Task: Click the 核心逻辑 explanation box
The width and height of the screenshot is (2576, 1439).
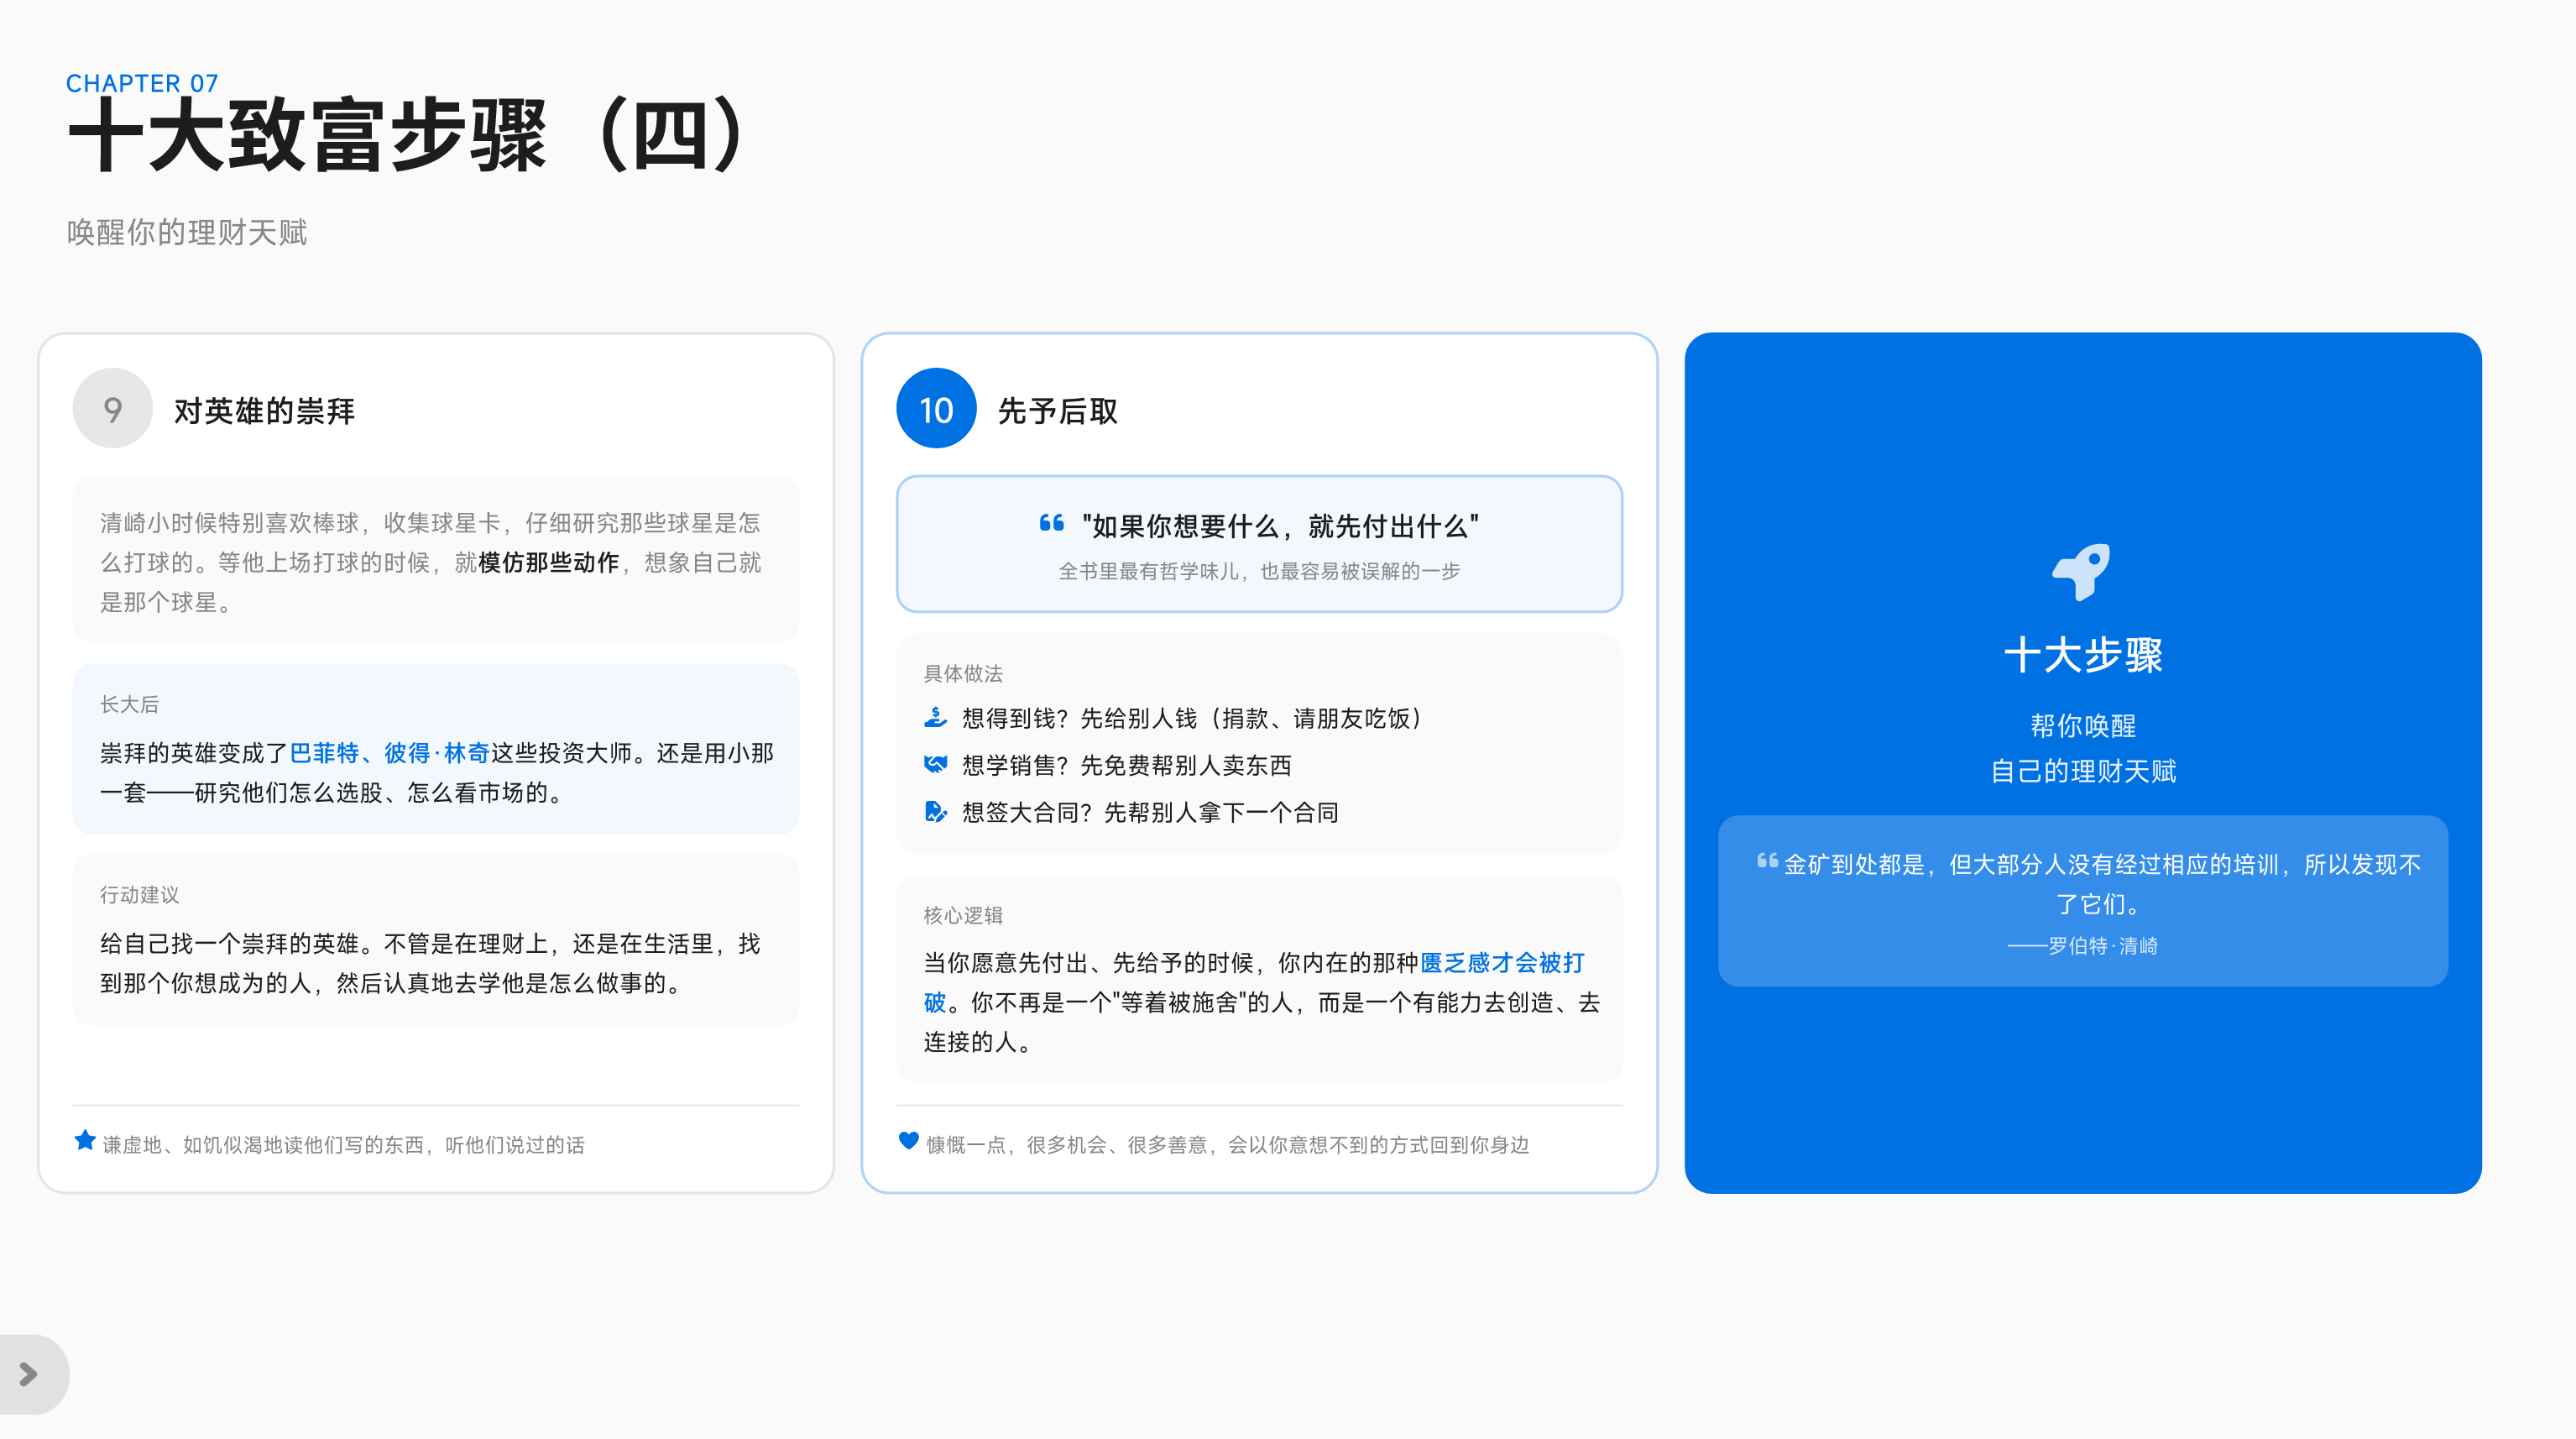Action: pyautogui.click(x=1259, y=979)
